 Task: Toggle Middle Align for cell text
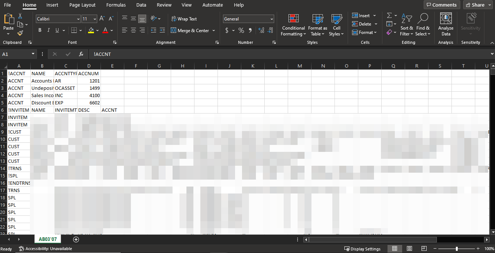click(133, 19)
